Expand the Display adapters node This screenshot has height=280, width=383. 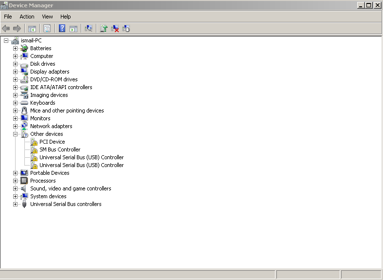(x=15, y=72)
